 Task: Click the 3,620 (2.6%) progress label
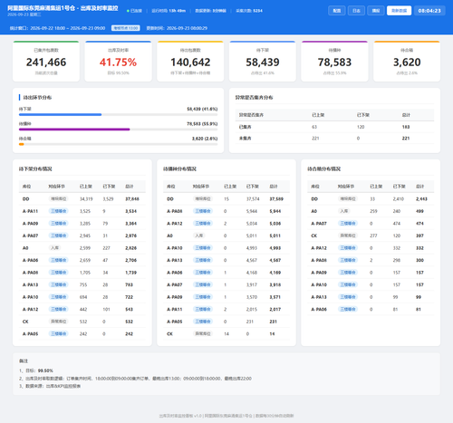click(x=205, y=139)
